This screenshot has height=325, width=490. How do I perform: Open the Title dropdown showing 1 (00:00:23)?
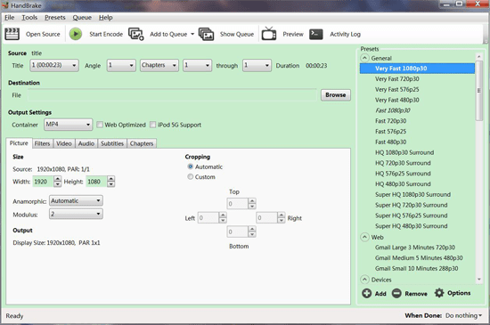(x=54, y=65)
